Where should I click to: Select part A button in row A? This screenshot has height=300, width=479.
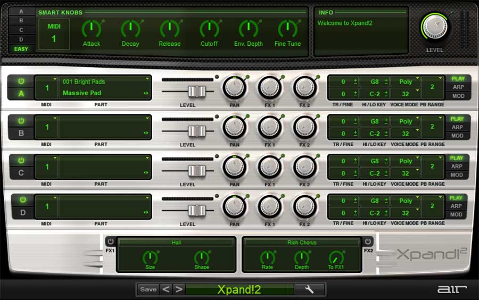tap(21, 94)
